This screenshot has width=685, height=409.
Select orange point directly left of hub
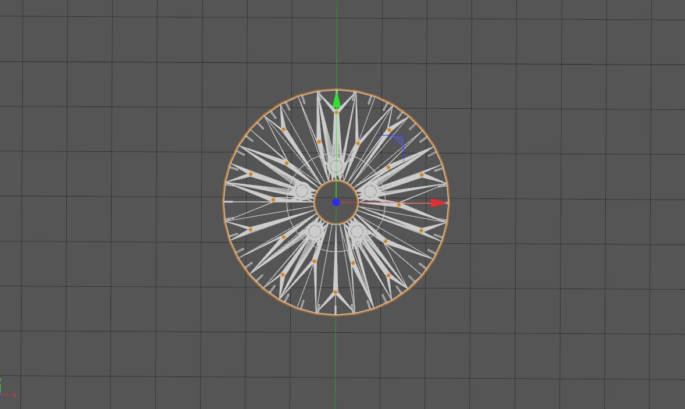[273, 200]
